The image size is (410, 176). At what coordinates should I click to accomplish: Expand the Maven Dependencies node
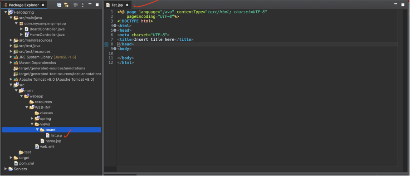point(11,63)
